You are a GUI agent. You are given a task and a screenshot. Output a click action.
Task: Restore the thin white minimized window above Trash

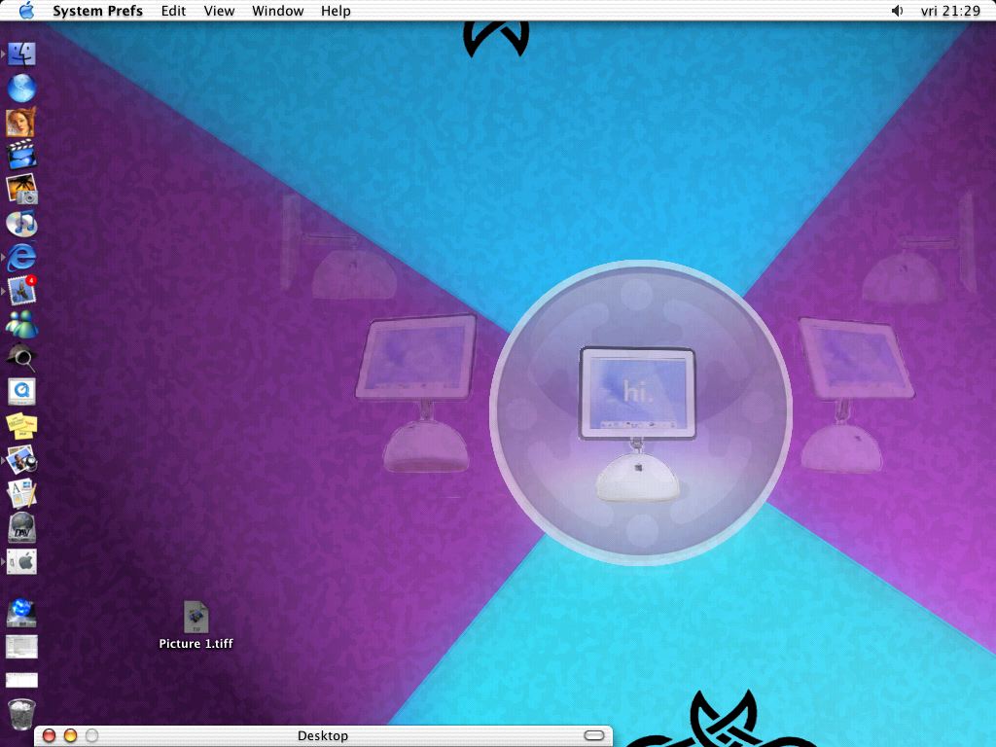21,680
